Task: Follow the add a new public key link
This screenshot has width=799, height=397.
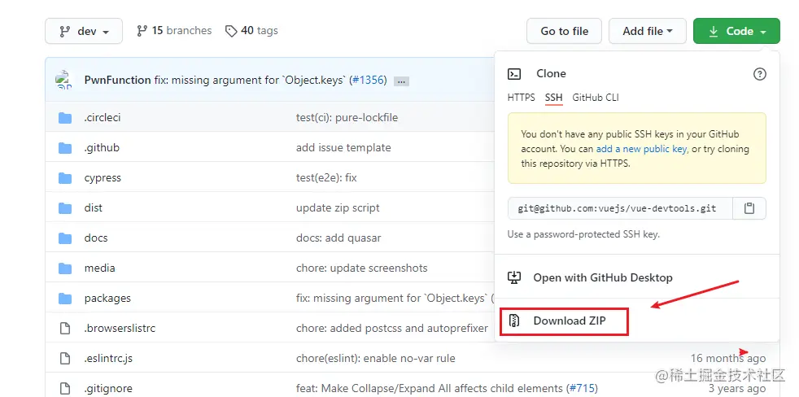Action: [641, 150]
